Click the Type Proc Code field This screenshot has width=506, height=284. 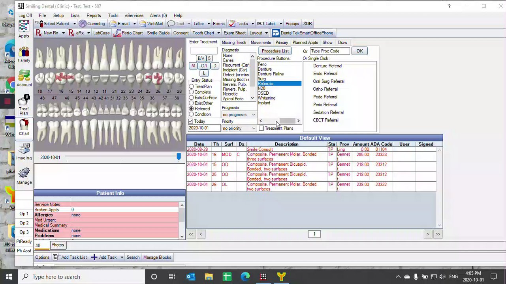(x=330, y=51)
